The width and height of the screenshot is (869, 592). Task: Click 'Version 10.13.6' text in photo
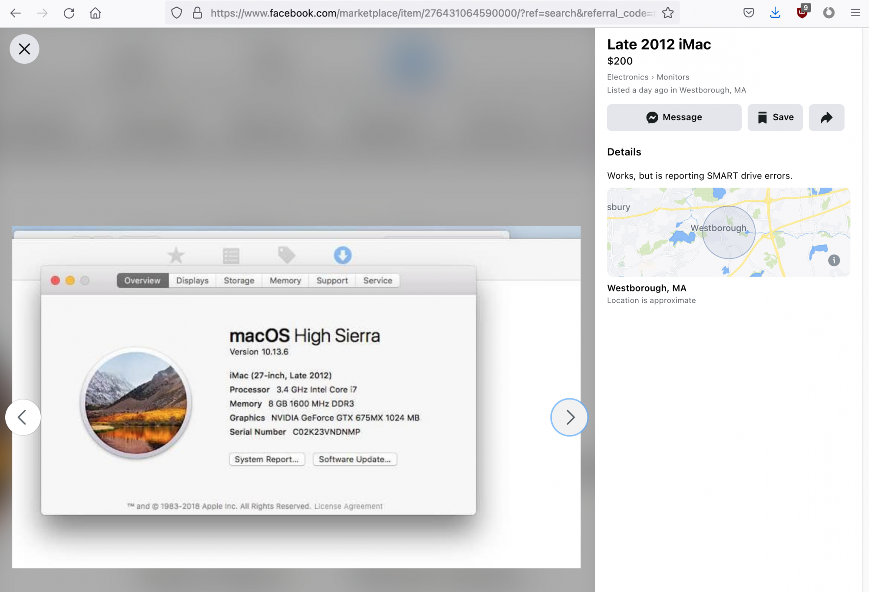click(259, 352)
